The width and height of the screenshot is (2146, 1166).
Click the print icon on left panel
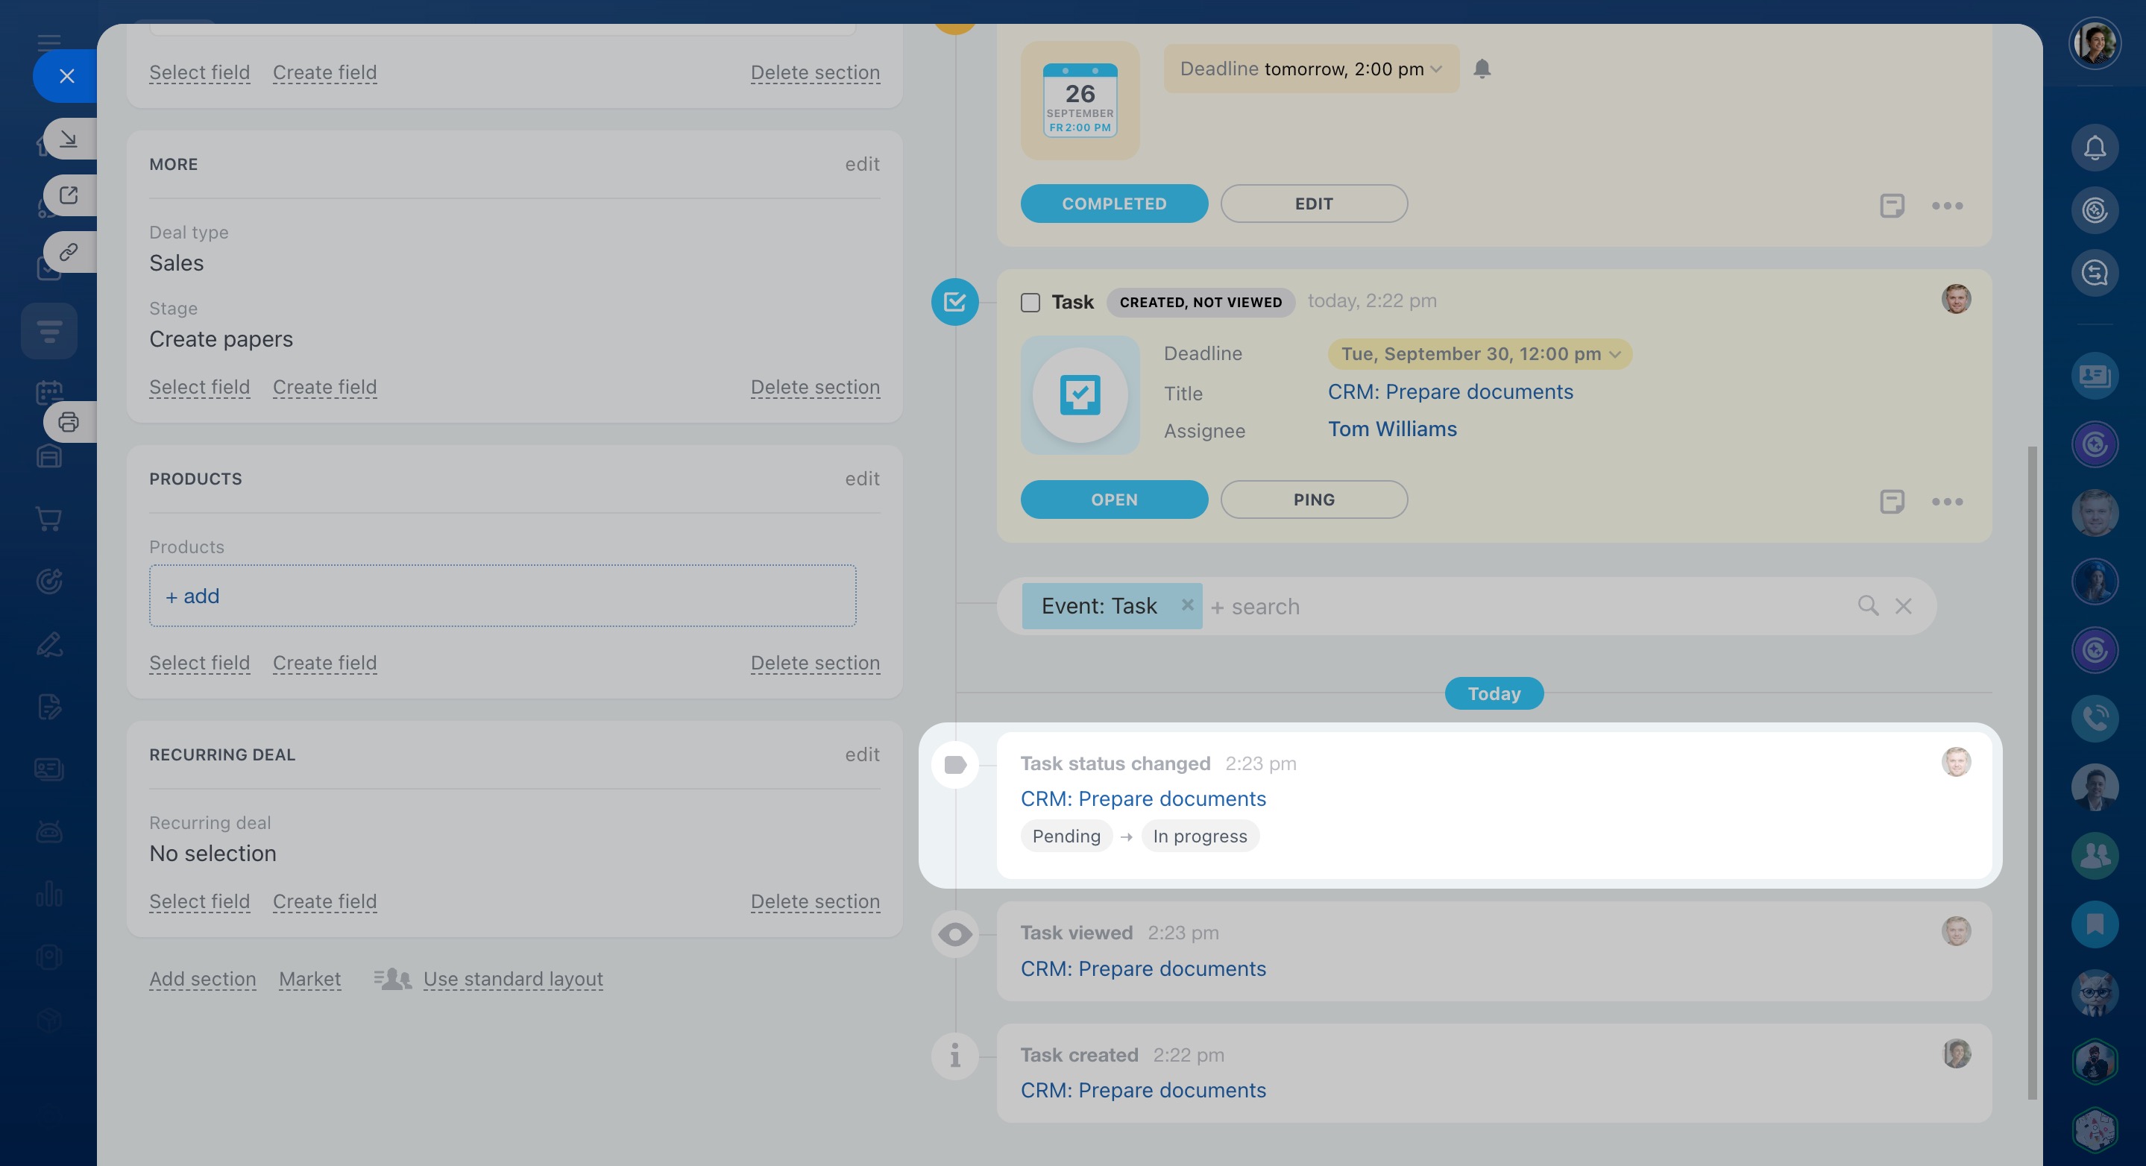(x=69, y=422)
